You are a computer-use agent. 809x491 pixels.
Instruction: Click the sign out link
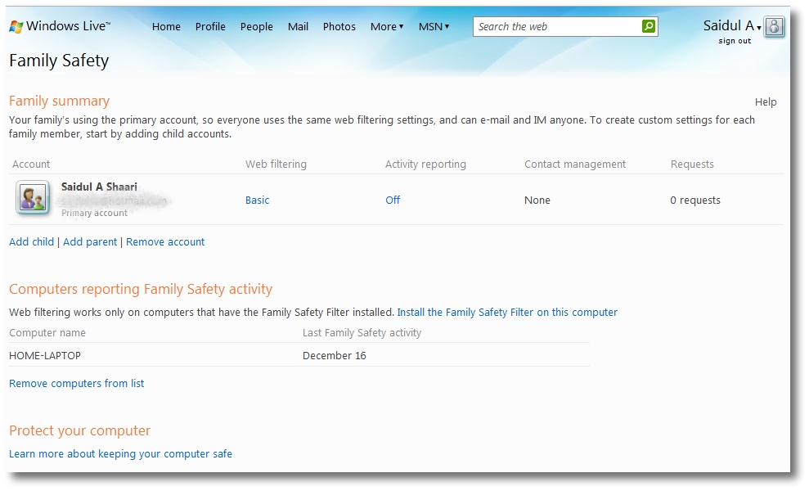pos(735,41)
